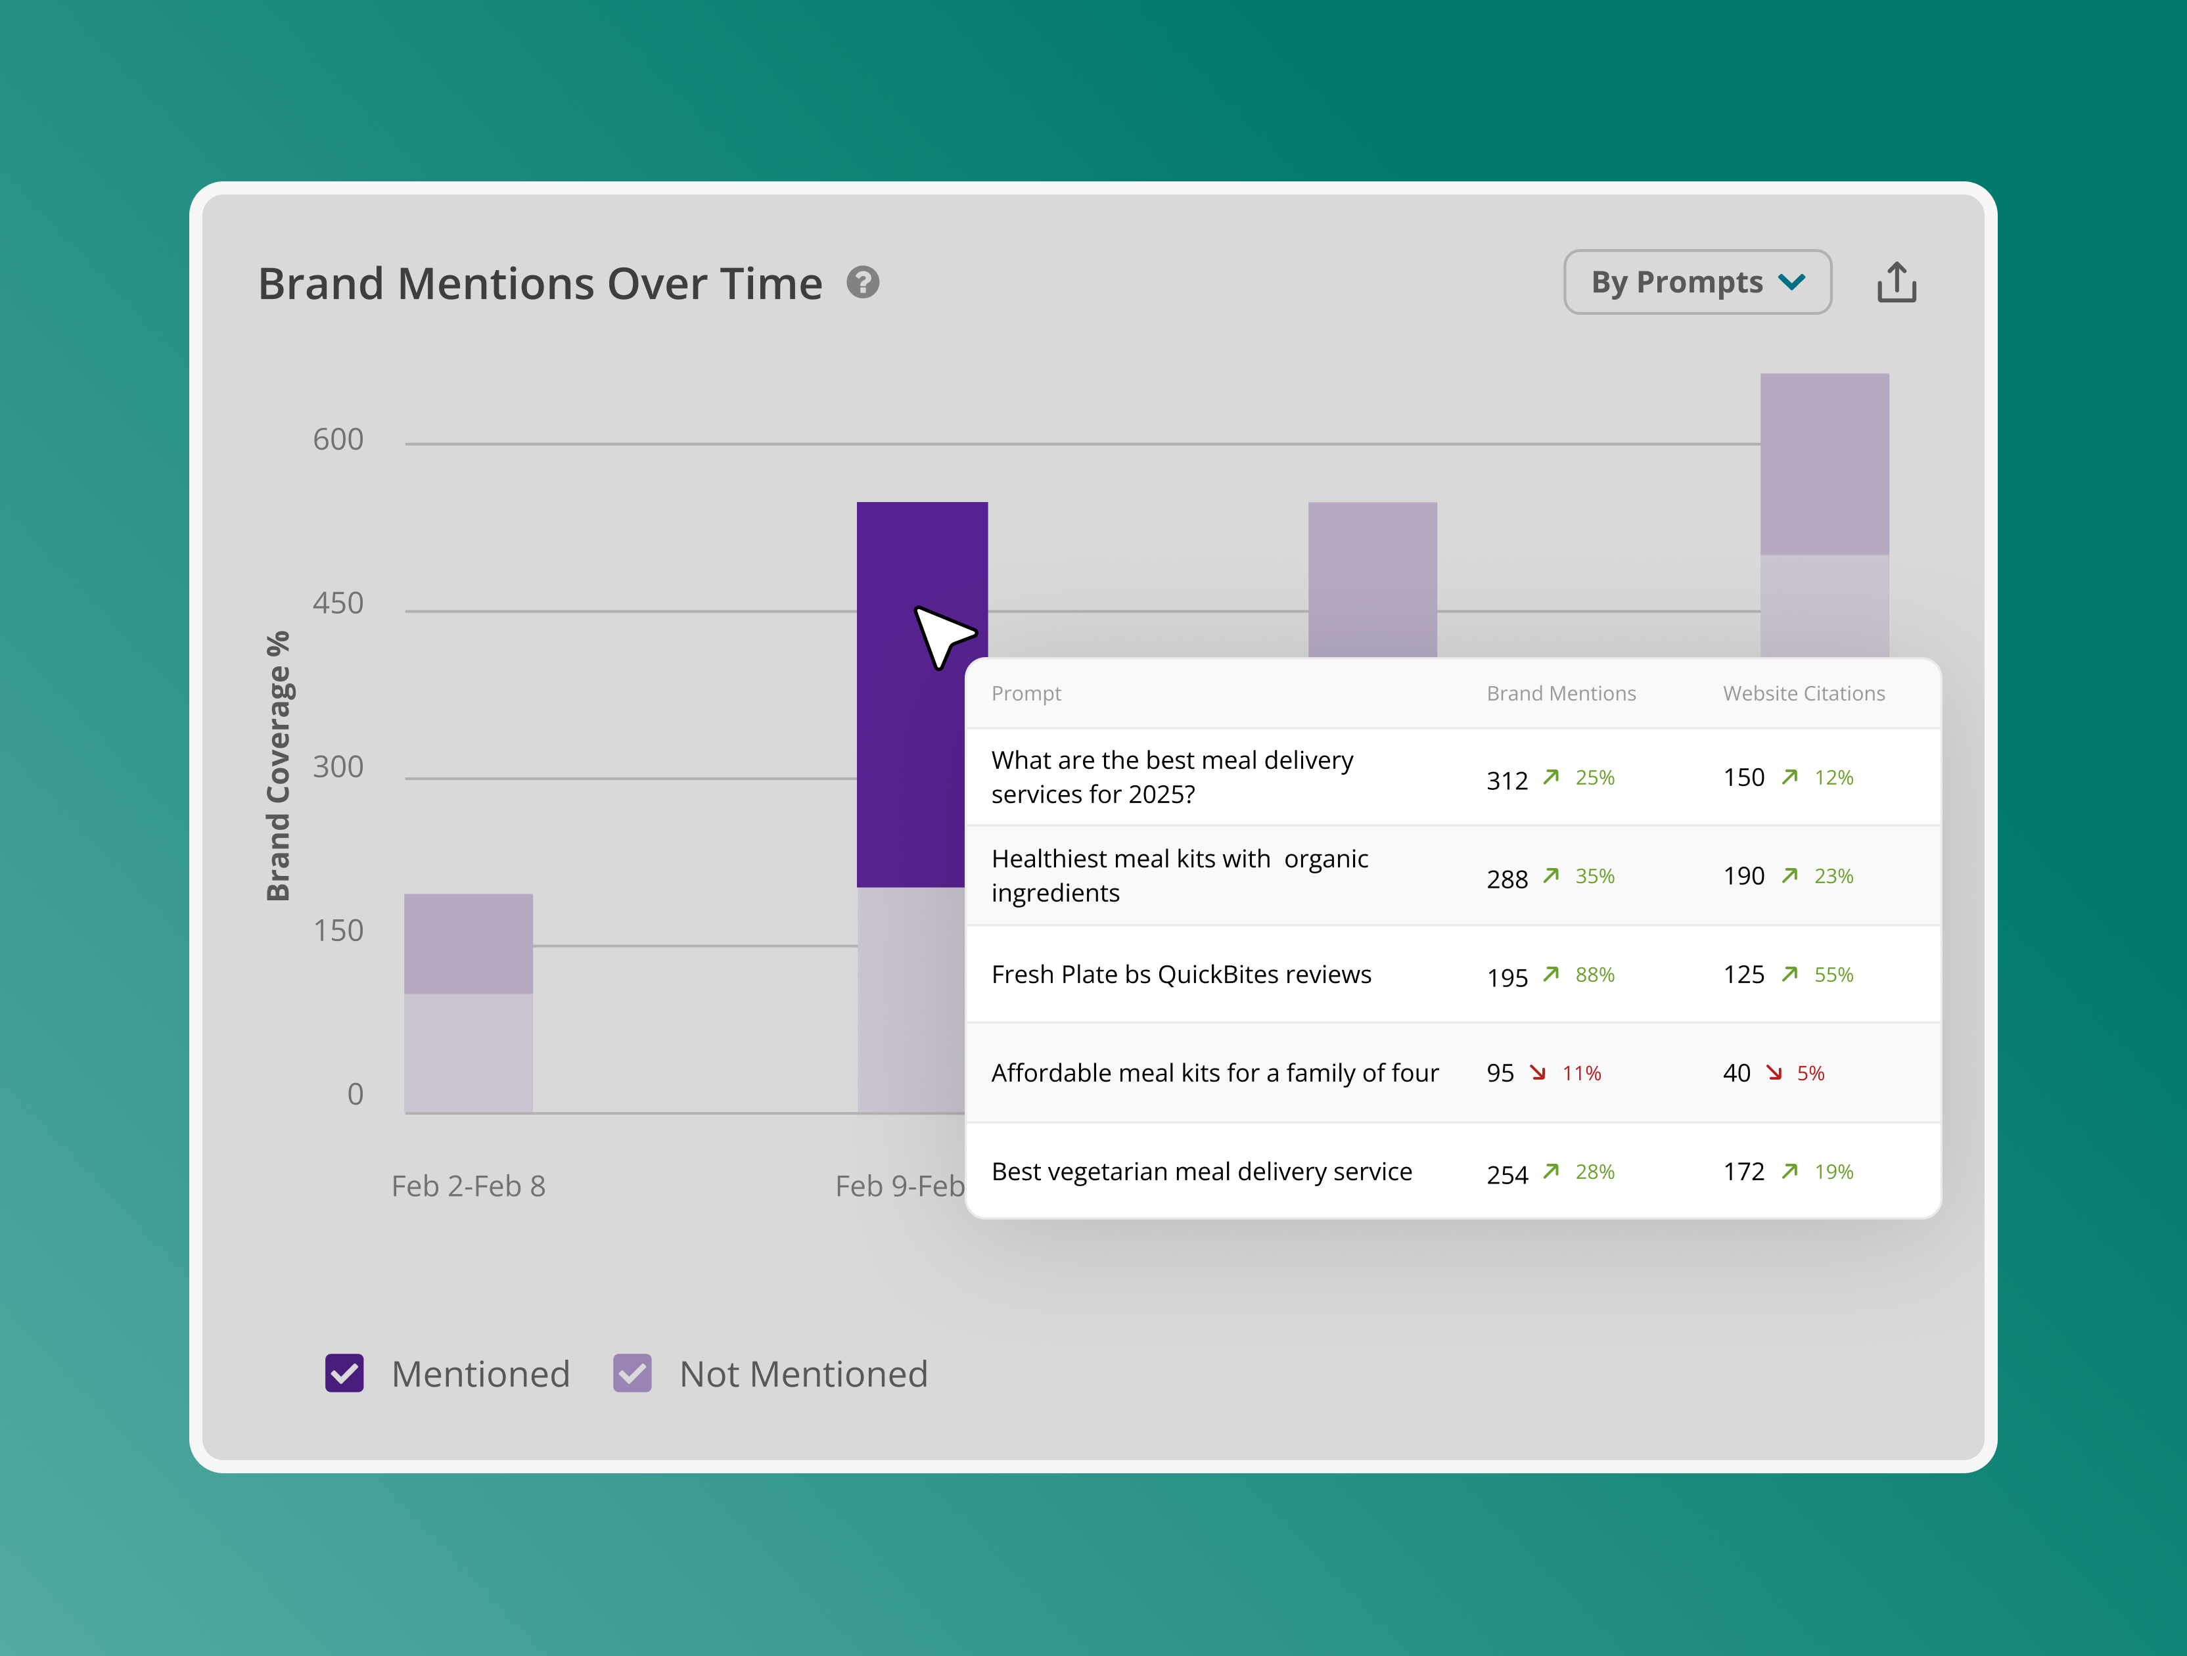Click the Feb 2-Feb 8 bar
This screenshot has height=1656, width=2187.
pyautogui.click(x=468, y=1003)
